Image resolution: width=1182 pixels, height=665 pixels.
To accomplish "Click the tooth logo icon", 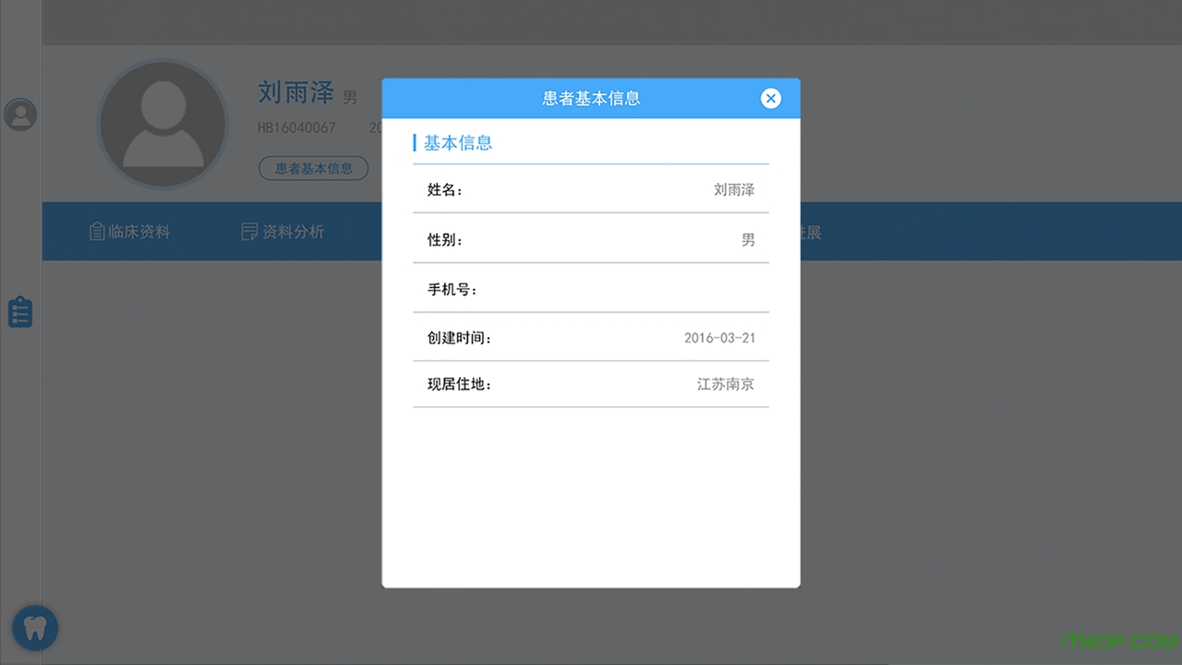I will [36, 629].
